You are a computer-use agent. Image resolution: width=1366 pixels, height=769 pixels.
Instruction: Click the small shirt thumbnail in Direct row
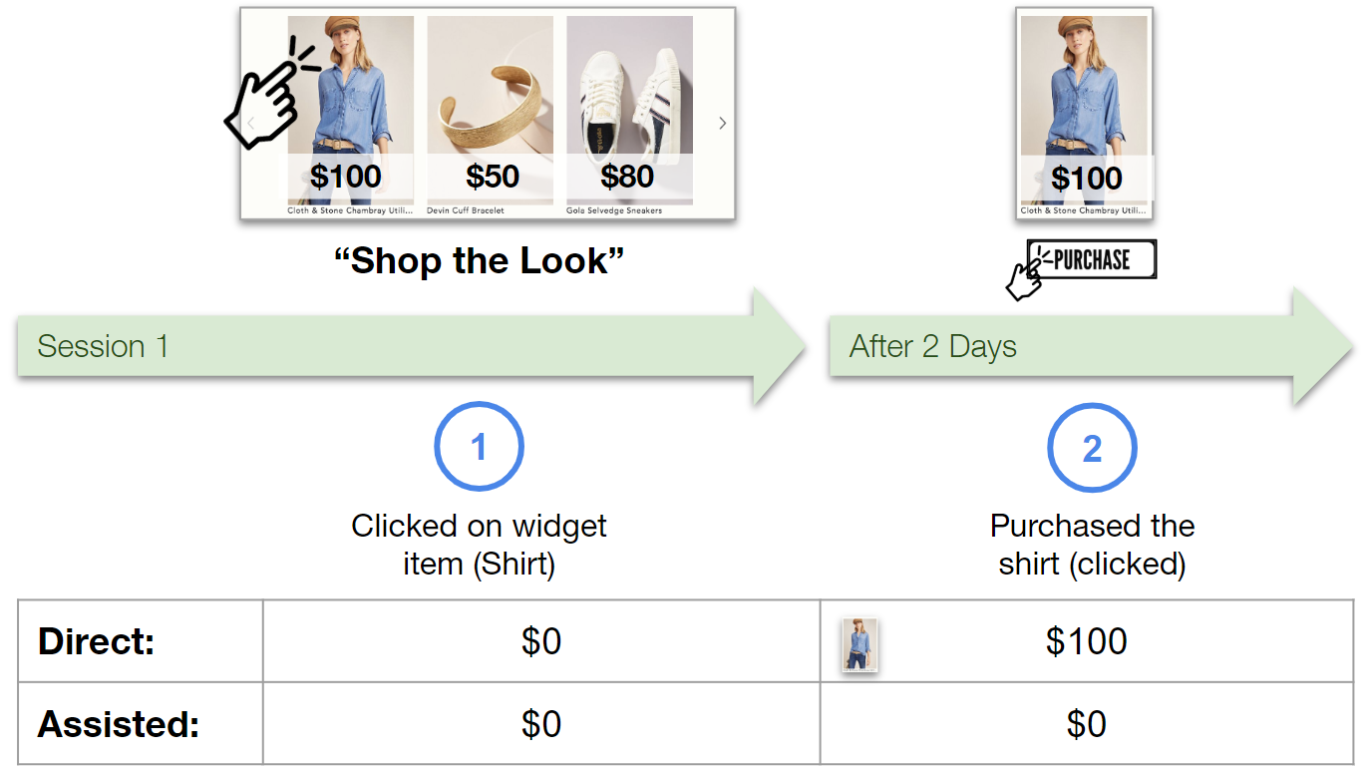[x=858, y=644]
